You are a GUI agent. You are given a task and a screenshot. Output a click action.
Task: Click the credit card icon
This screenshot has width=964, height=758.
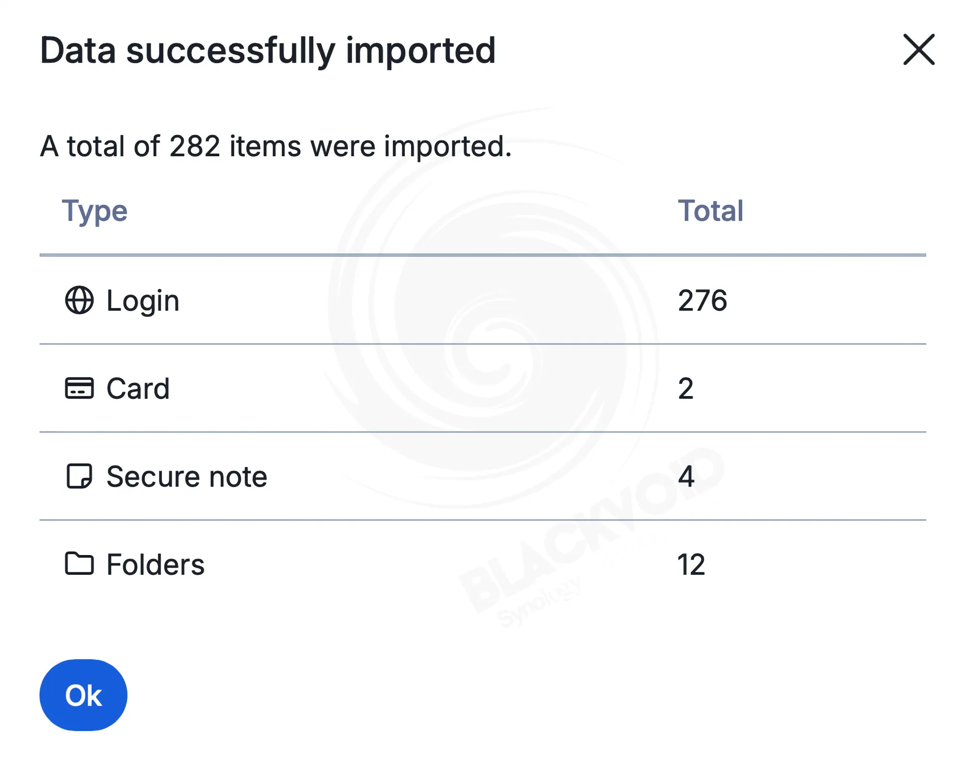[79, 388]
